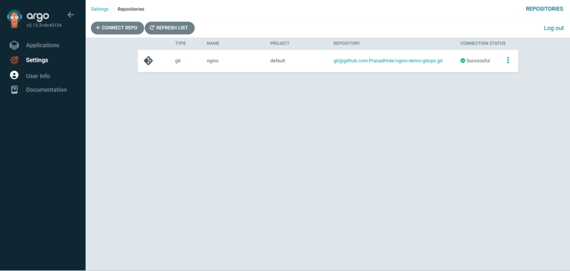Viewport: 570px width, 271px height.
Task: Click the 'nginx' name cell
Action: 213,61
